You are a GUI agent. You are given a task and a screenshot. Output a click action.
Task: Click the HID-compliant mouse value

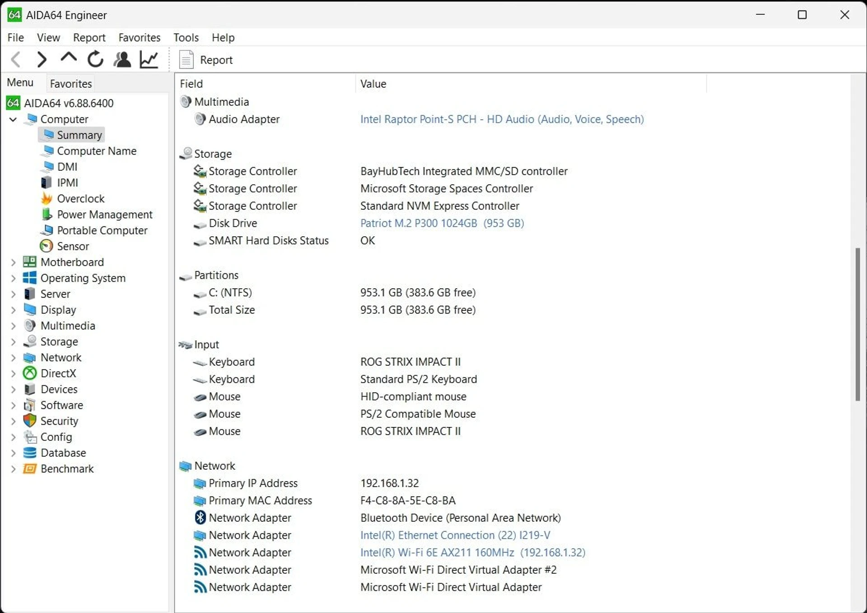[413, 396]
